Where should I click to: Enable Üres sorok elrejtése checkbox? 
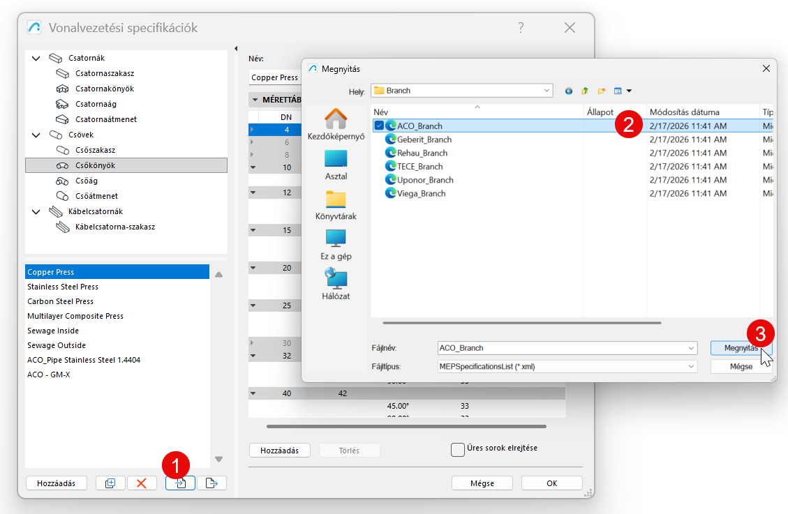tap(458, 449)
